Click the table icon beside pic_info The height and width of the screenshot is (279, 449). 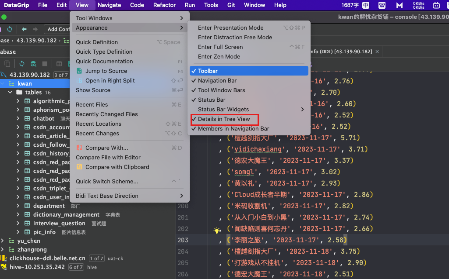[27, 232]
